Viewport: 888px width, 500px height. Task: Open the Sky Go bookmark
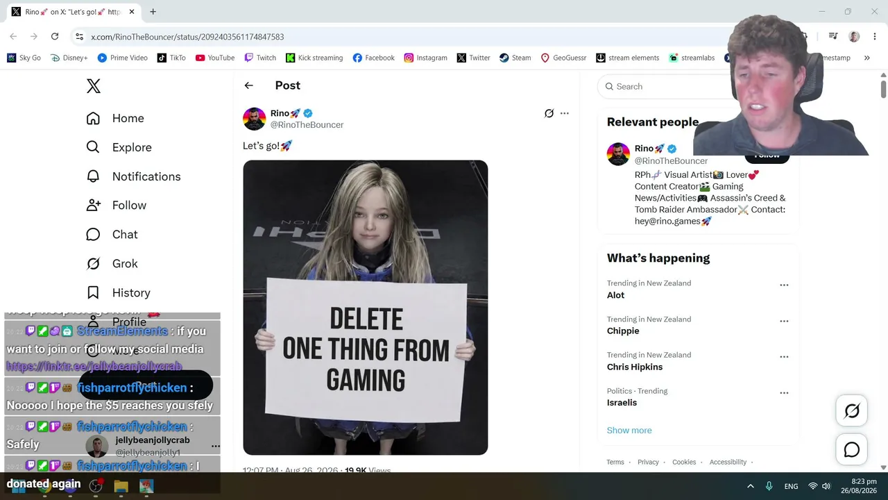pyautogui.click(x=24, y=58)
